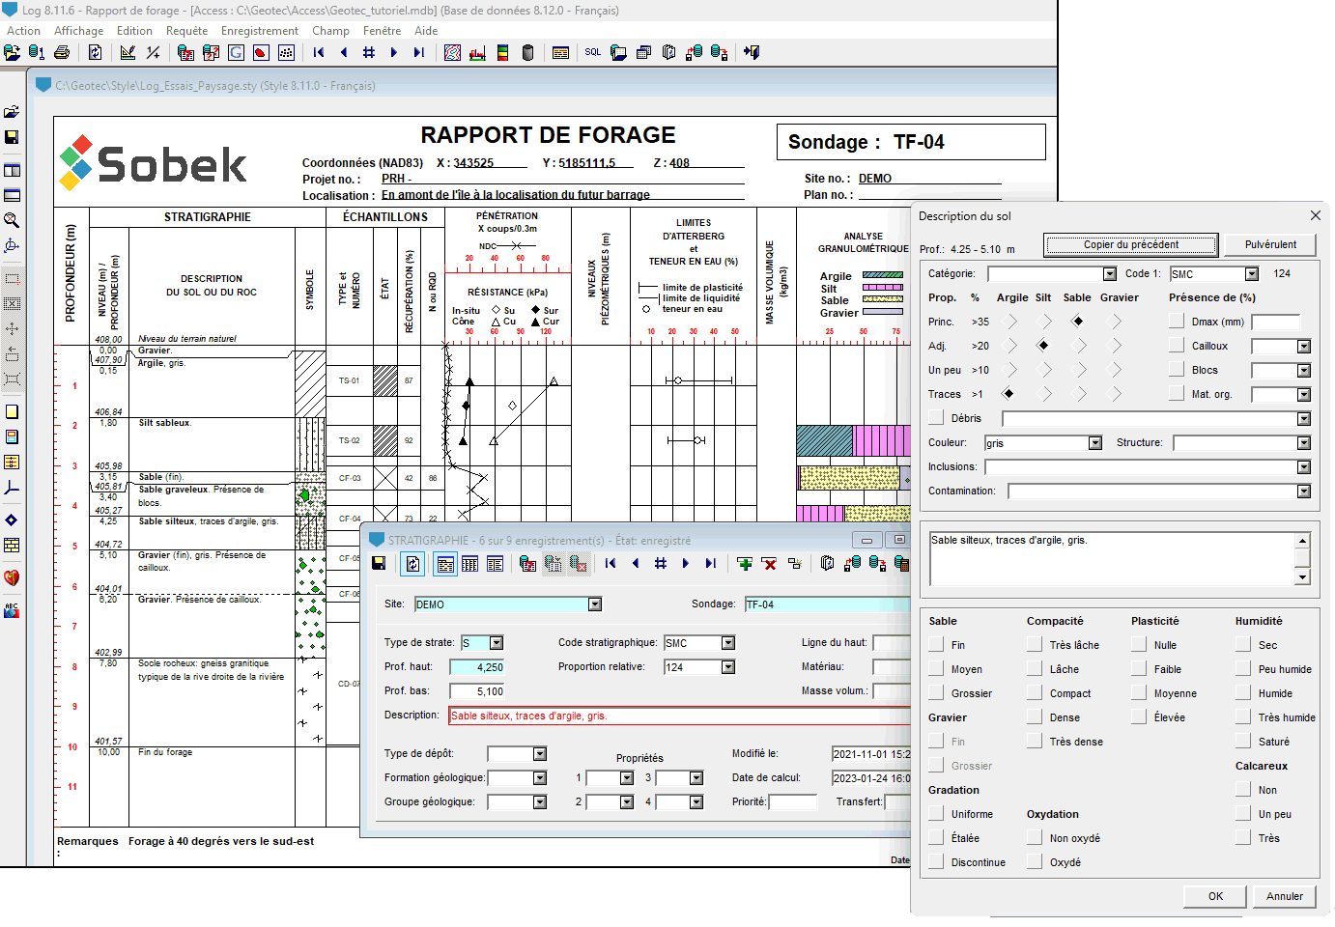Select Silt diamond in Adj. row
Viewport: 1335px width, 927px height.
pyautogui.click(x=1043, y=346)
